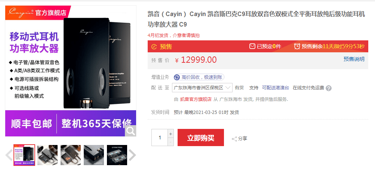Select the second product thumbnail
Image resolution: width=375 pixels, height=173 pixels.
click(x=47, y=155)
